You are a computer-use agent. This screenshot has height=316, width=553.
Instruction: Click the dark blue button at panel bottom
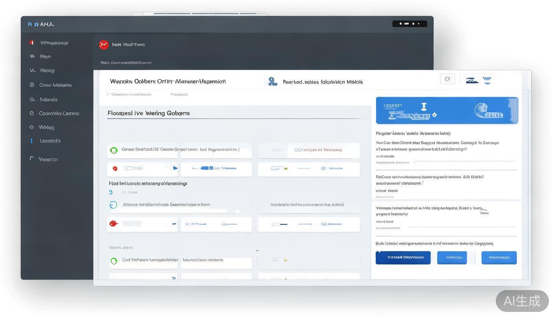click(403, 258)
